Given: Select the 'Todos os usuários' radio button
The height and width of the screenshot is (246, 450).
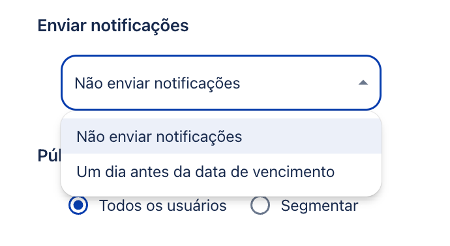Looking at the screenshot, I should [78, 206].
